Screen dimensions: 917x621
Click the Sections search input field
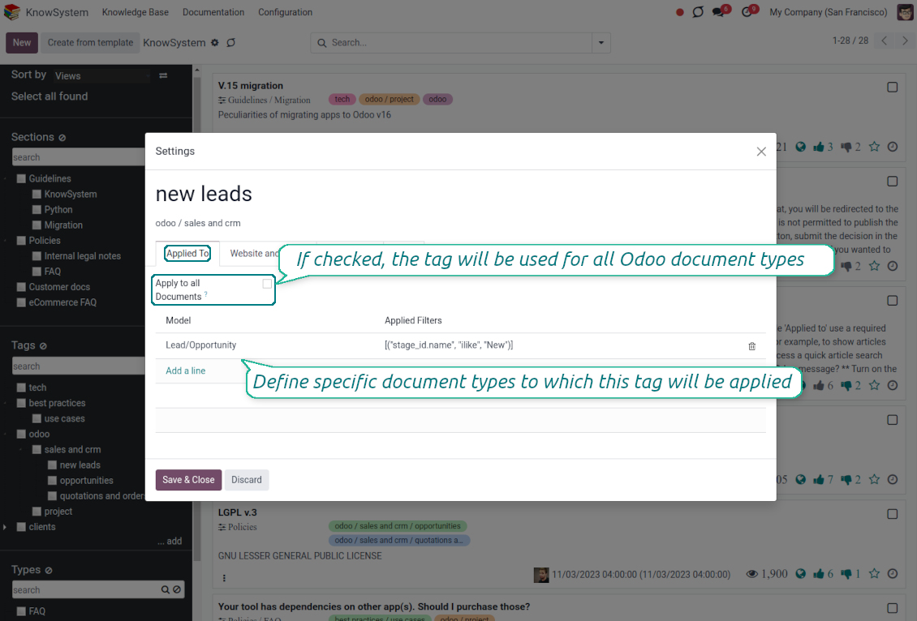click(77, 157)
